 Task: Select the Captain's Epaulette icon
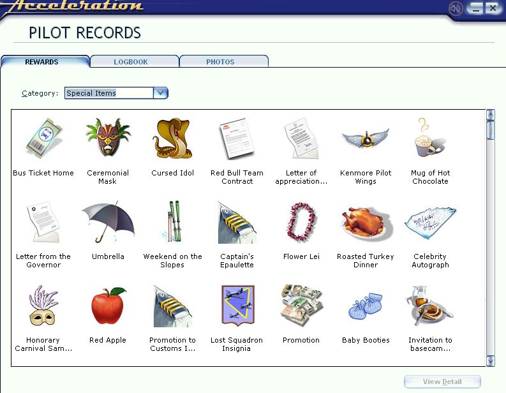point(237,223)
